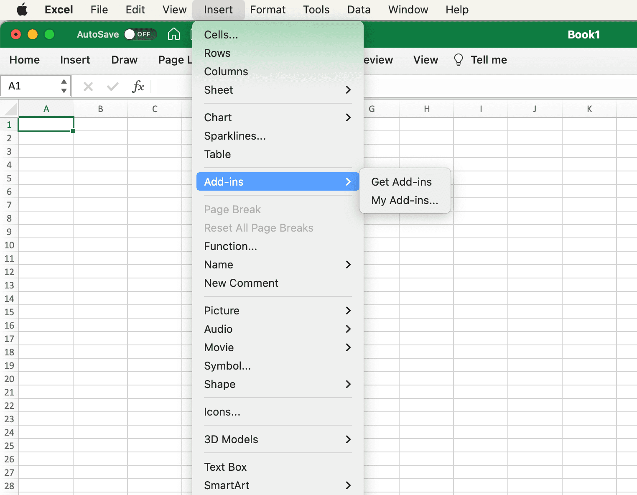Viewport: 637px width, 495px height.
Task: Select Table menu item
Action: coord(278,154)
